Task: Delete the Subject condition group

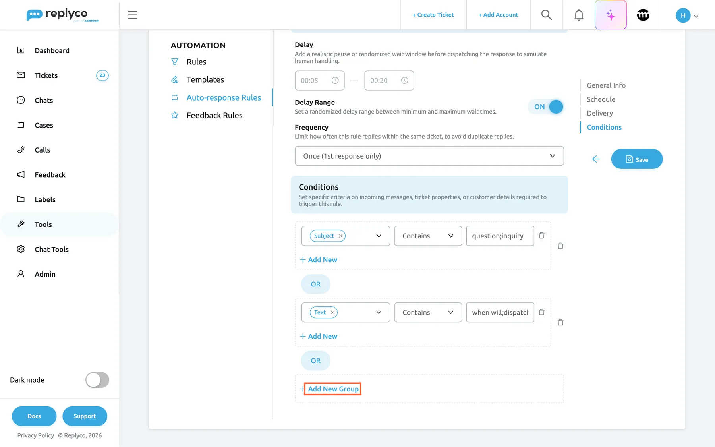Action: pos(560,246)
